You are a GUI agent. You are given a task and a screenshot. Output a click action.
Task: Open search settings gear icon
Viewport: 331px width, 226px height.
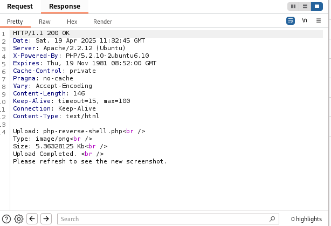click(19, 218)
